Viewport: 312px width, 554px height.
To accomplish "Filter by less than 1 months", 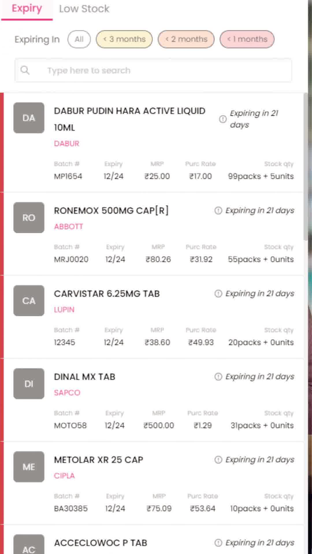I will pos(247,39).
